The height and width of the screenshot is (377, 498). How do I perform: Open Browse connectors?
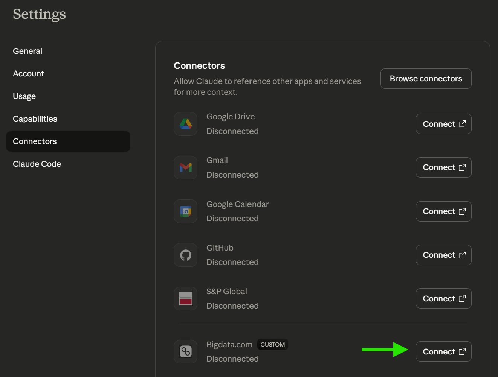point(426,79)
